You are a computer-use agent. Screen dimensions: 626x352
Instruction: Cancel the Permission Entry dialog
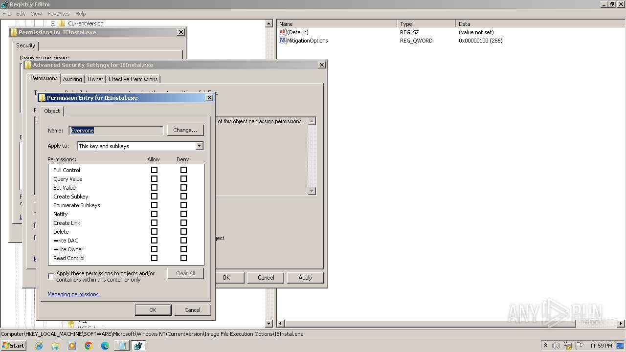(x=192, y=310)
